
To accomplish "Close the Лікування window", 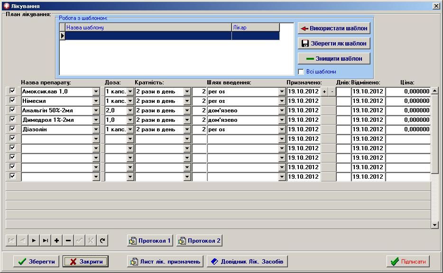I will click(436, 6).
